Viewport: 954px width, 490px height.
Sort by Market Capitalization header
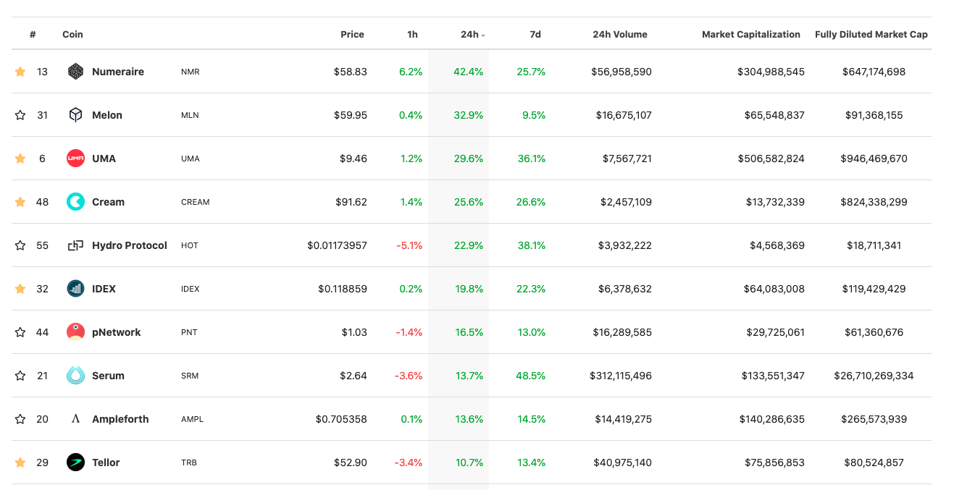(x=751, y=35)
